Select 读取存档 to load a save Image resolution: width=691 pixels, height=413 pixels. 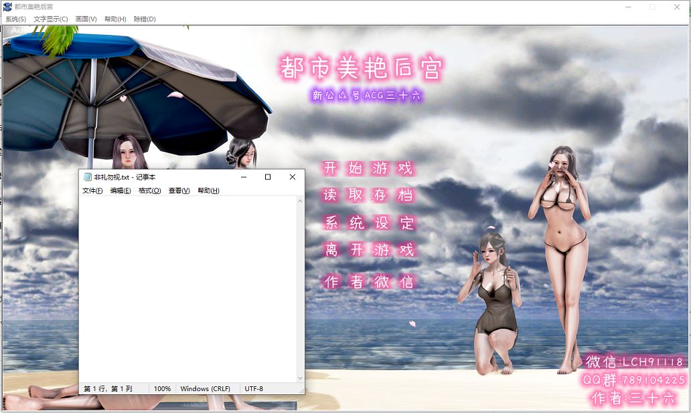tap(368, 195)
